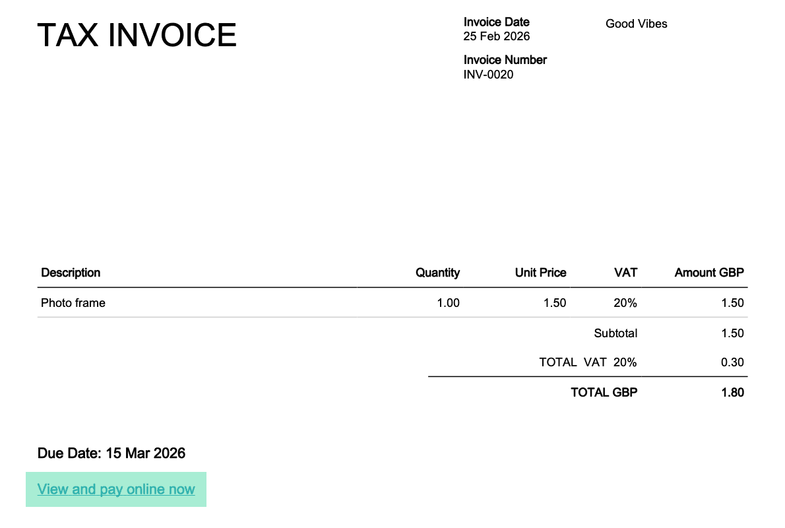Select the 1.80 total amount
This screenshot has height=528, width=785.
732,393
